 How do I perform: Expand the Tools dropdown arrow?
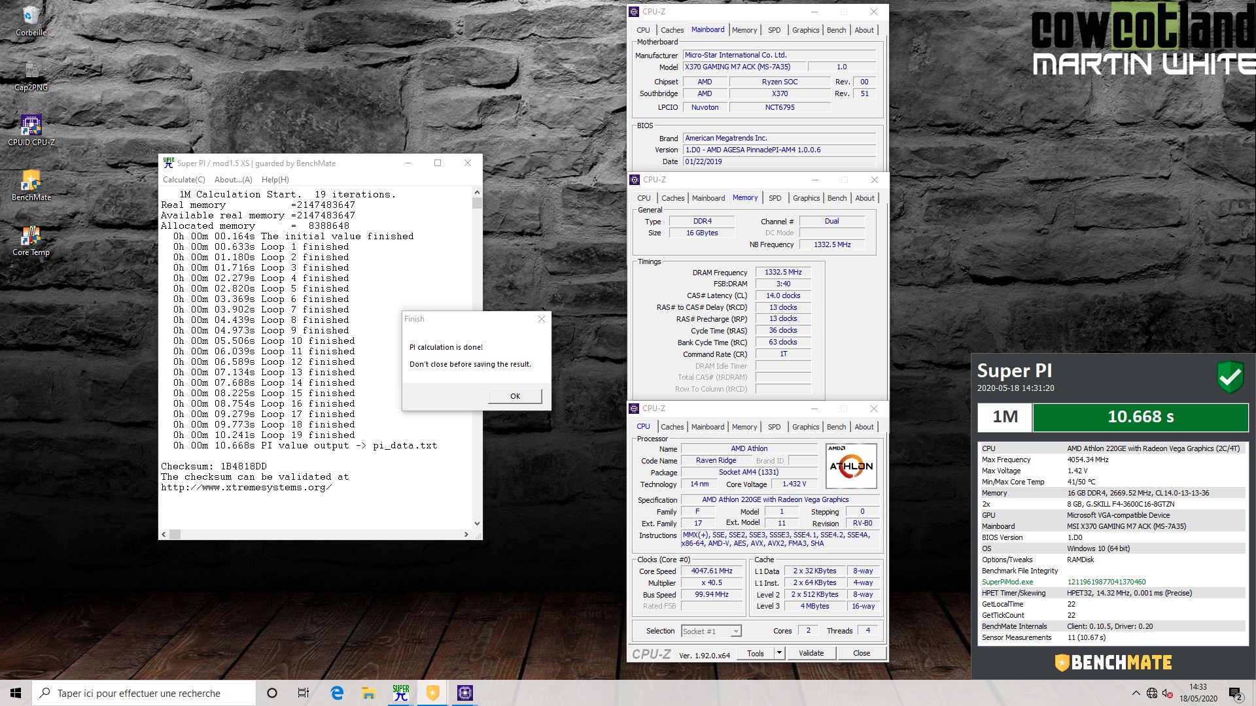[779, 653]
